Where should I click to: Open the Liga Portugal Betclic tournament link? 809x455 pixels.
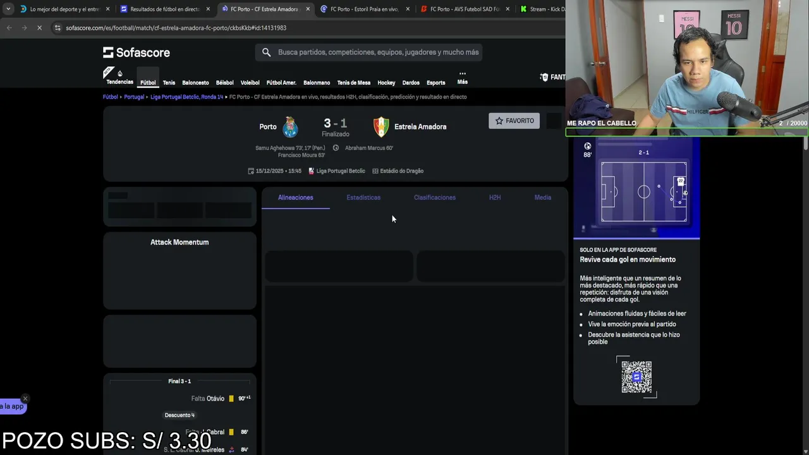[341, 171]
